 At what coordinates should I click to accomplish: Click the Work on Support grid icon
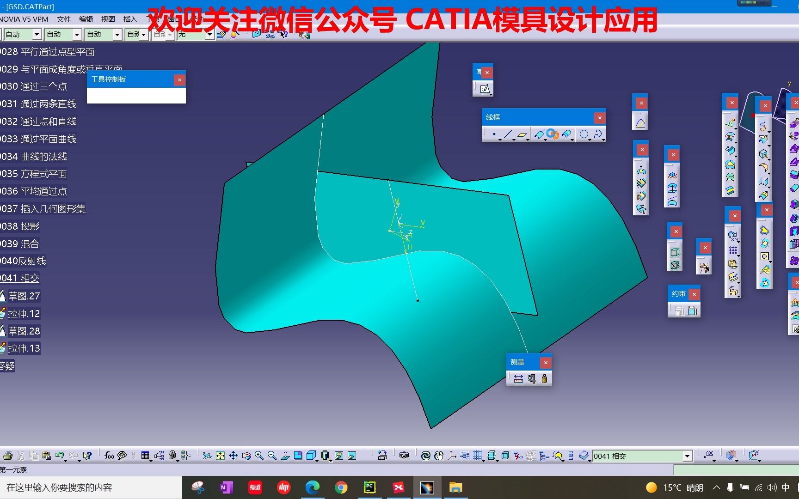point(478,456)
